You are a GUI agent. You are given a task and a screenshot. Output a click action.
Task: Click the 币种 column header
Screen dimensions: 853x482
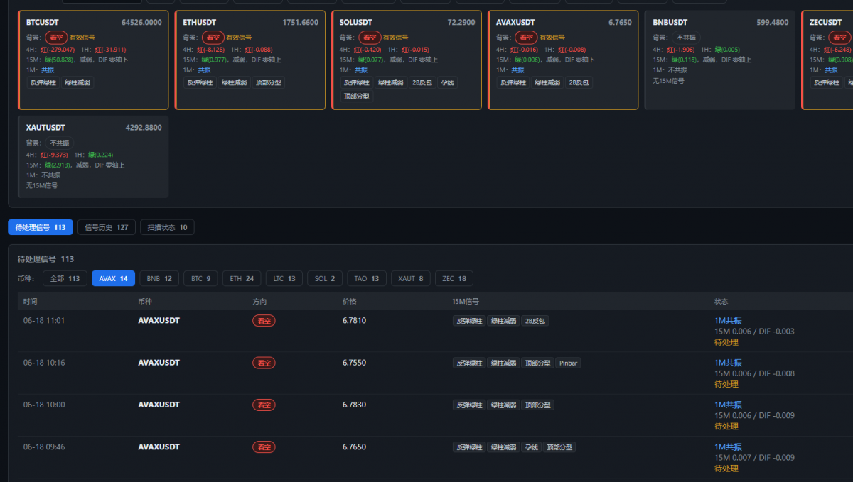click(145, 302)
